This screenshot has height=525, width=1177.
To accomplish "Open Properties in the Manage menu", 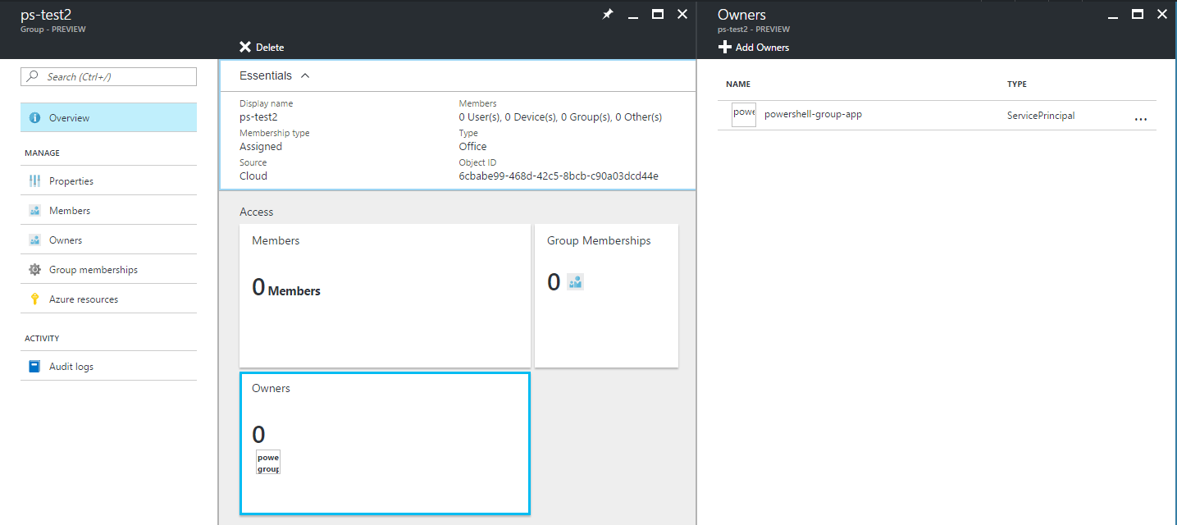I will pos(108,181).
